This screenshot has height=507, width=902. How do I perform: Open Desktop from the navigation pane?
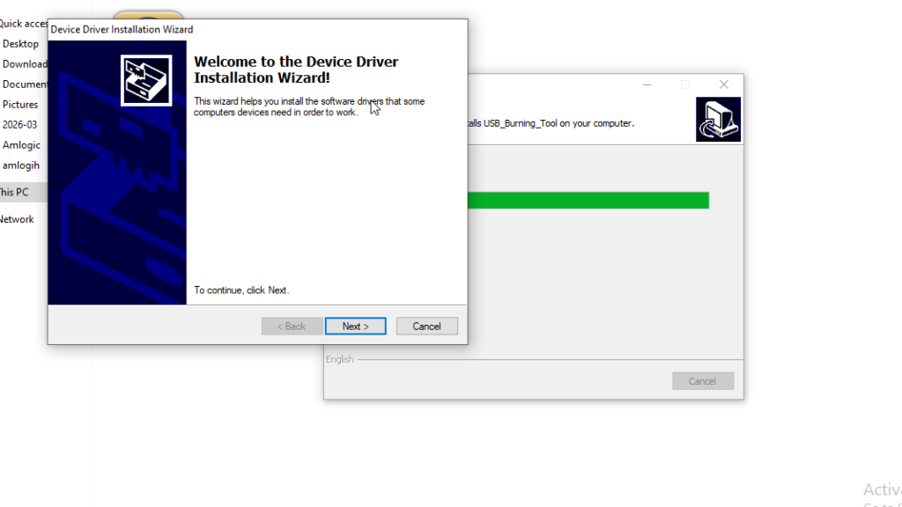coord(21,44)
